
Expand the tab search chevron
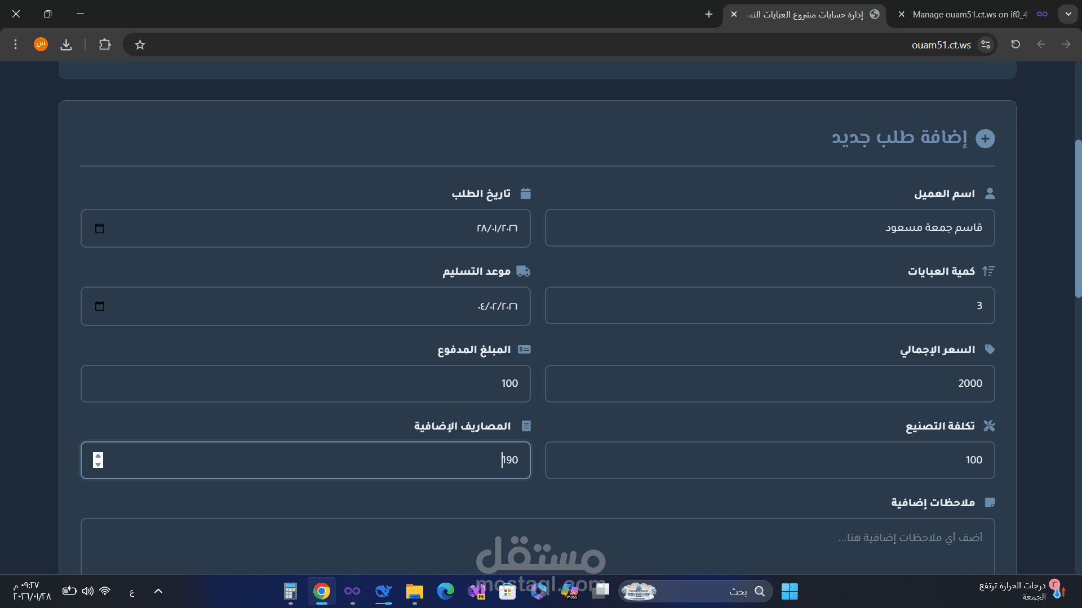[x=1068, y=15]
